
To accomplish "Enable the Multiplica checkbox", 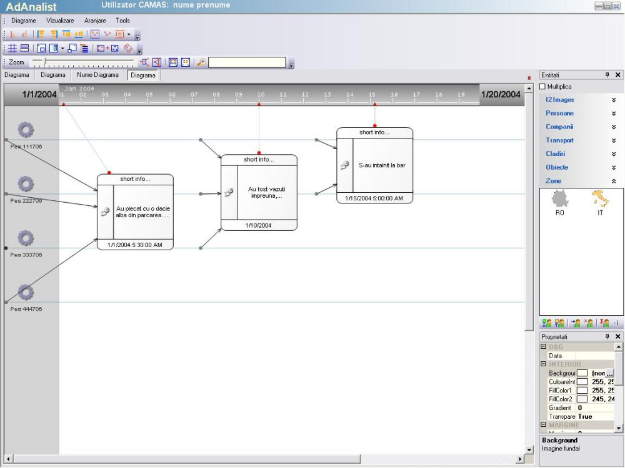I will [542, 87].
